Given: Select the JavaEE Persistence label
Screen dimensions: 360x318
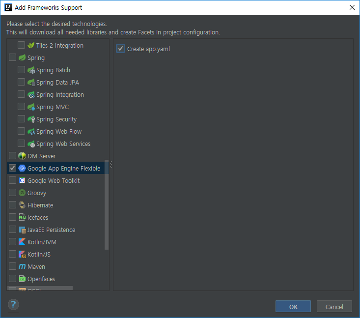Looking at the screenshot, I should pyautogui.click(x=51, y=230).
